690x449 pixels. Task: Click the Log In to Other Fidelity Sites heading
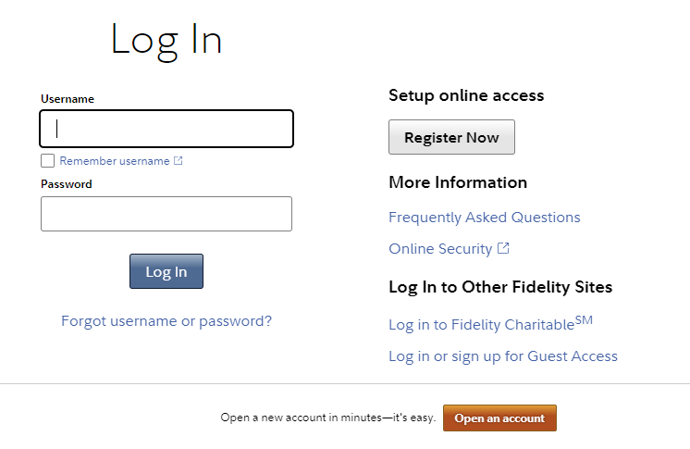500,287
